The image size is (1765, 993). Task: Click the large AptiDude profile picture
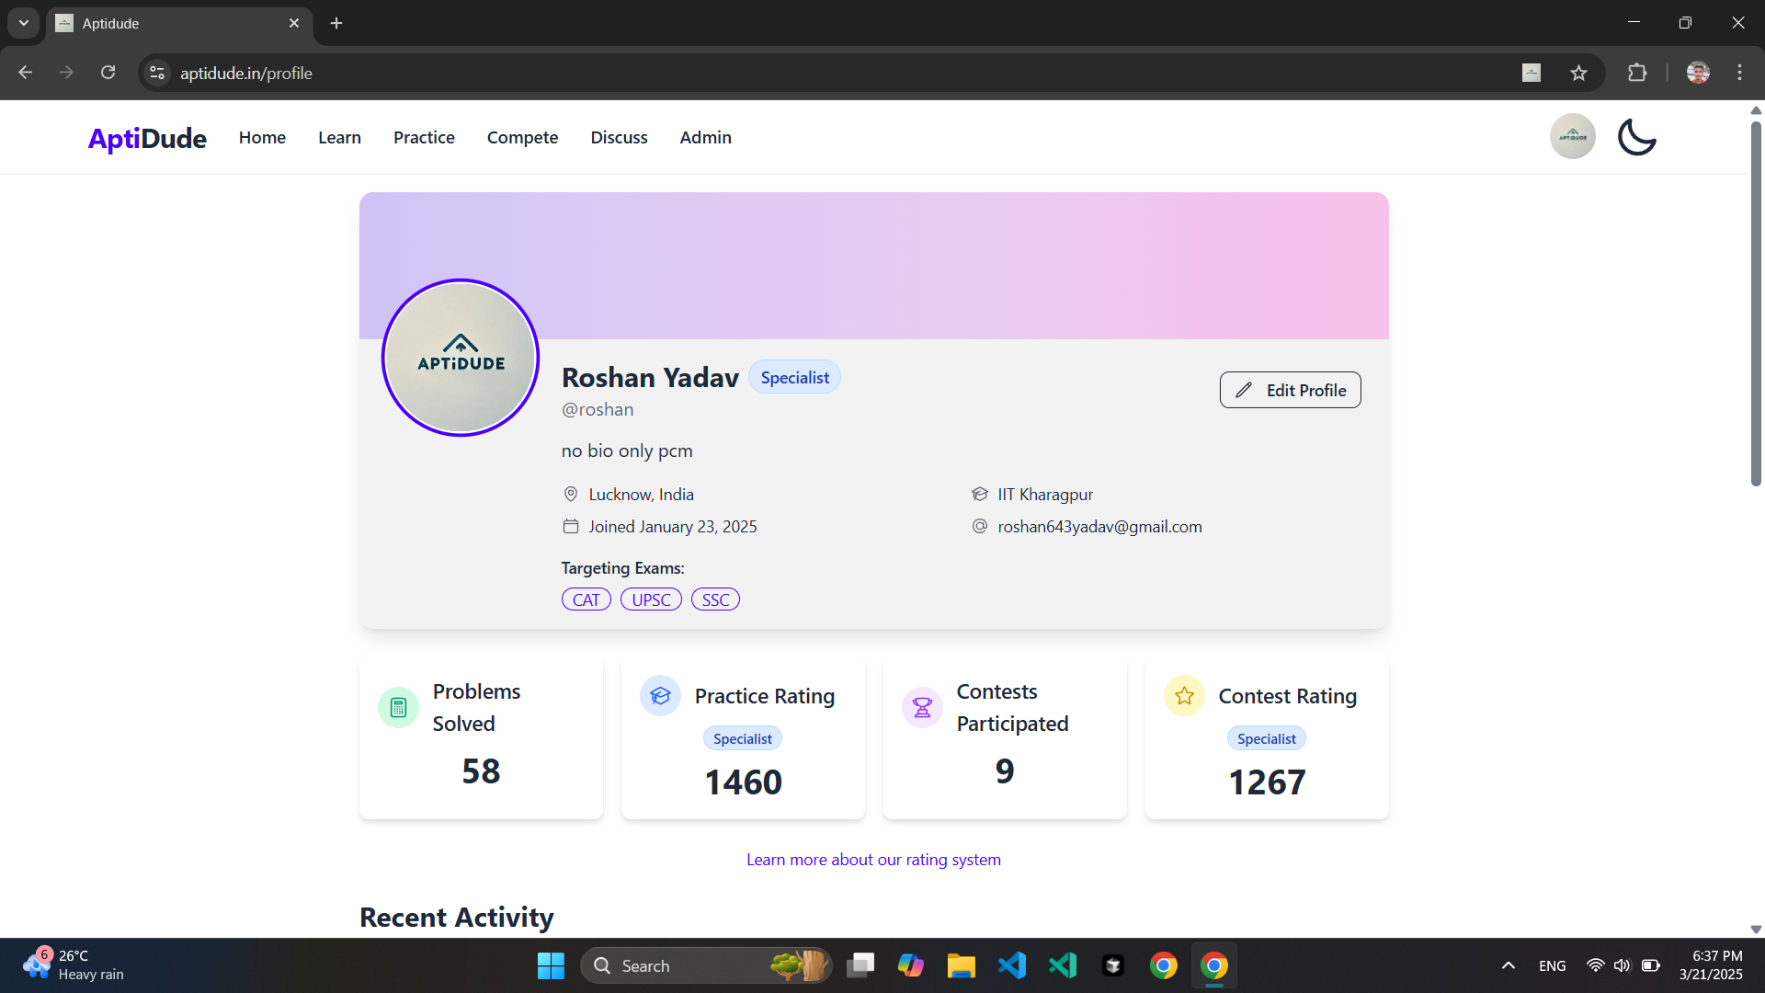point(461,358)
